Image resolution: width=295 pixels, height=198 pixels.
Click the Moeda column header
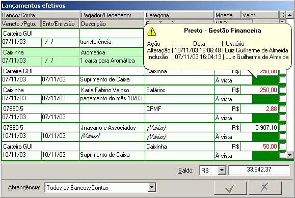(x=228, y=15)
